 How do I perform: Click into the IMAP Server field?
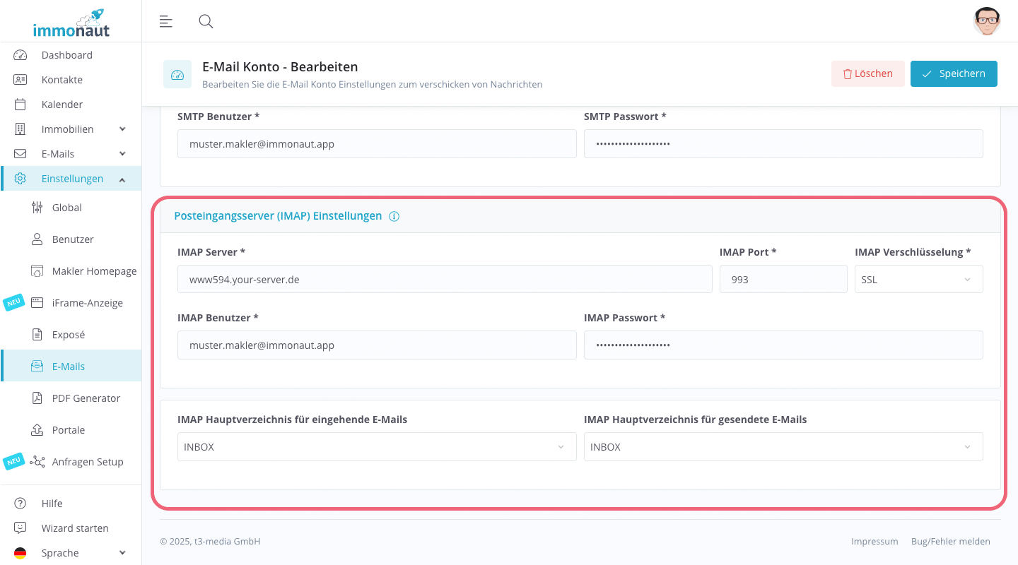tap(444, 279)
